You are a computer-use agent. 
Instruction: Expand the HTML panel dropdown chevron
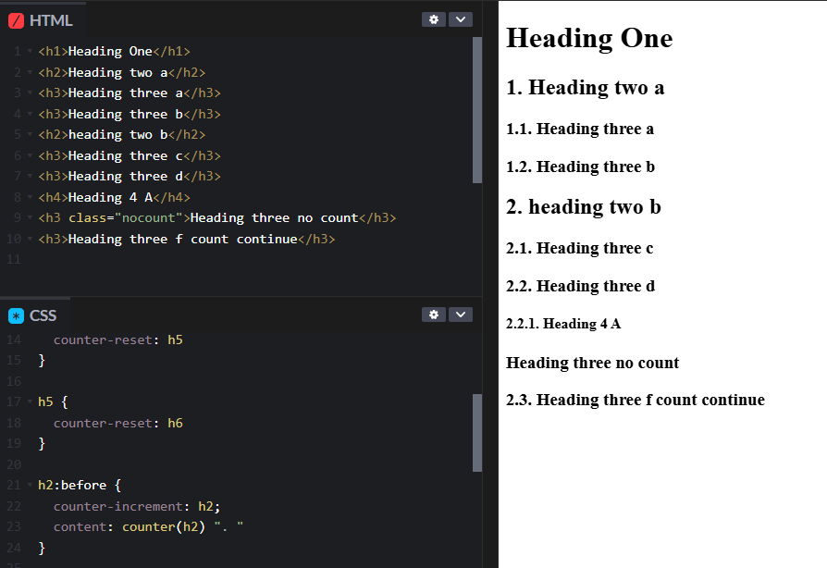460,19
